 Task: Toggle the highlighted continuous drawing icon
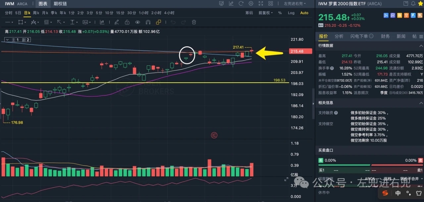pos(159,22)
